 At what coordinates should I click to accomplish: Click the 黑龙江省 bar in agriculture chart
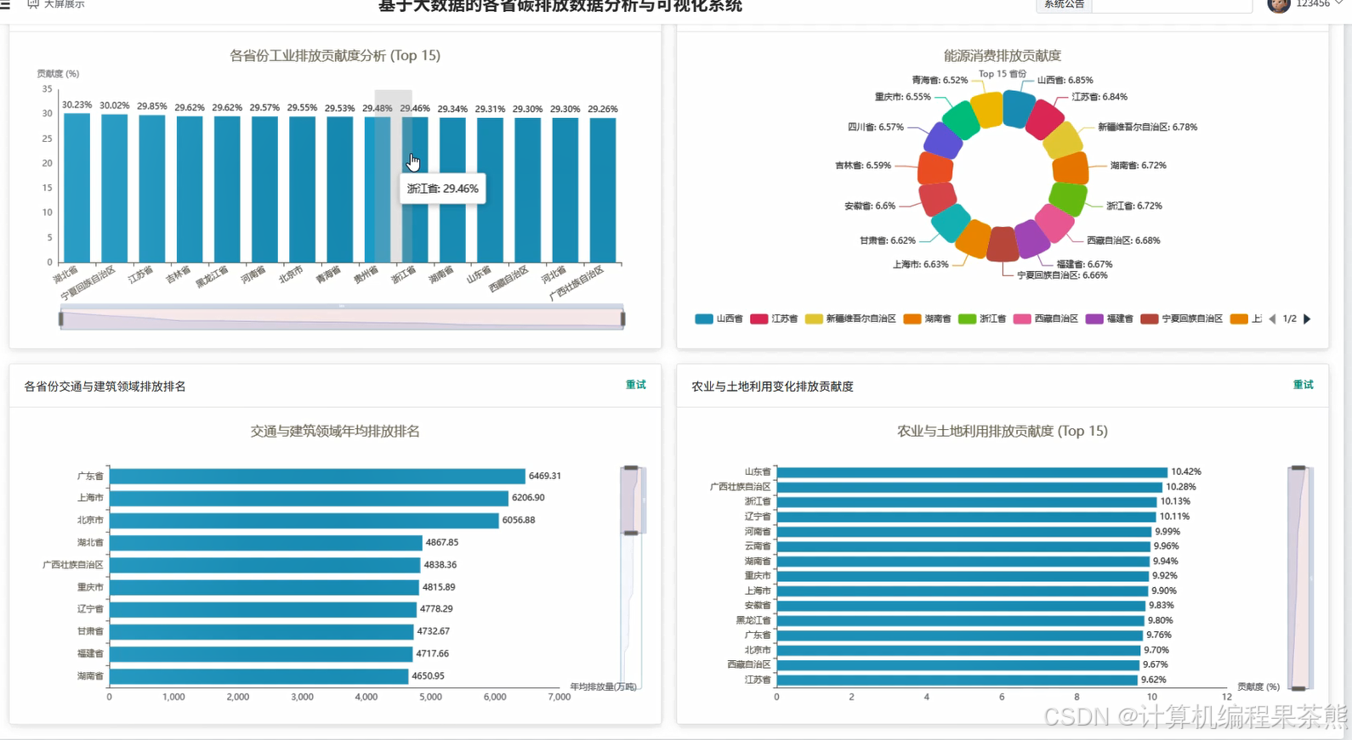coord(961,620)
